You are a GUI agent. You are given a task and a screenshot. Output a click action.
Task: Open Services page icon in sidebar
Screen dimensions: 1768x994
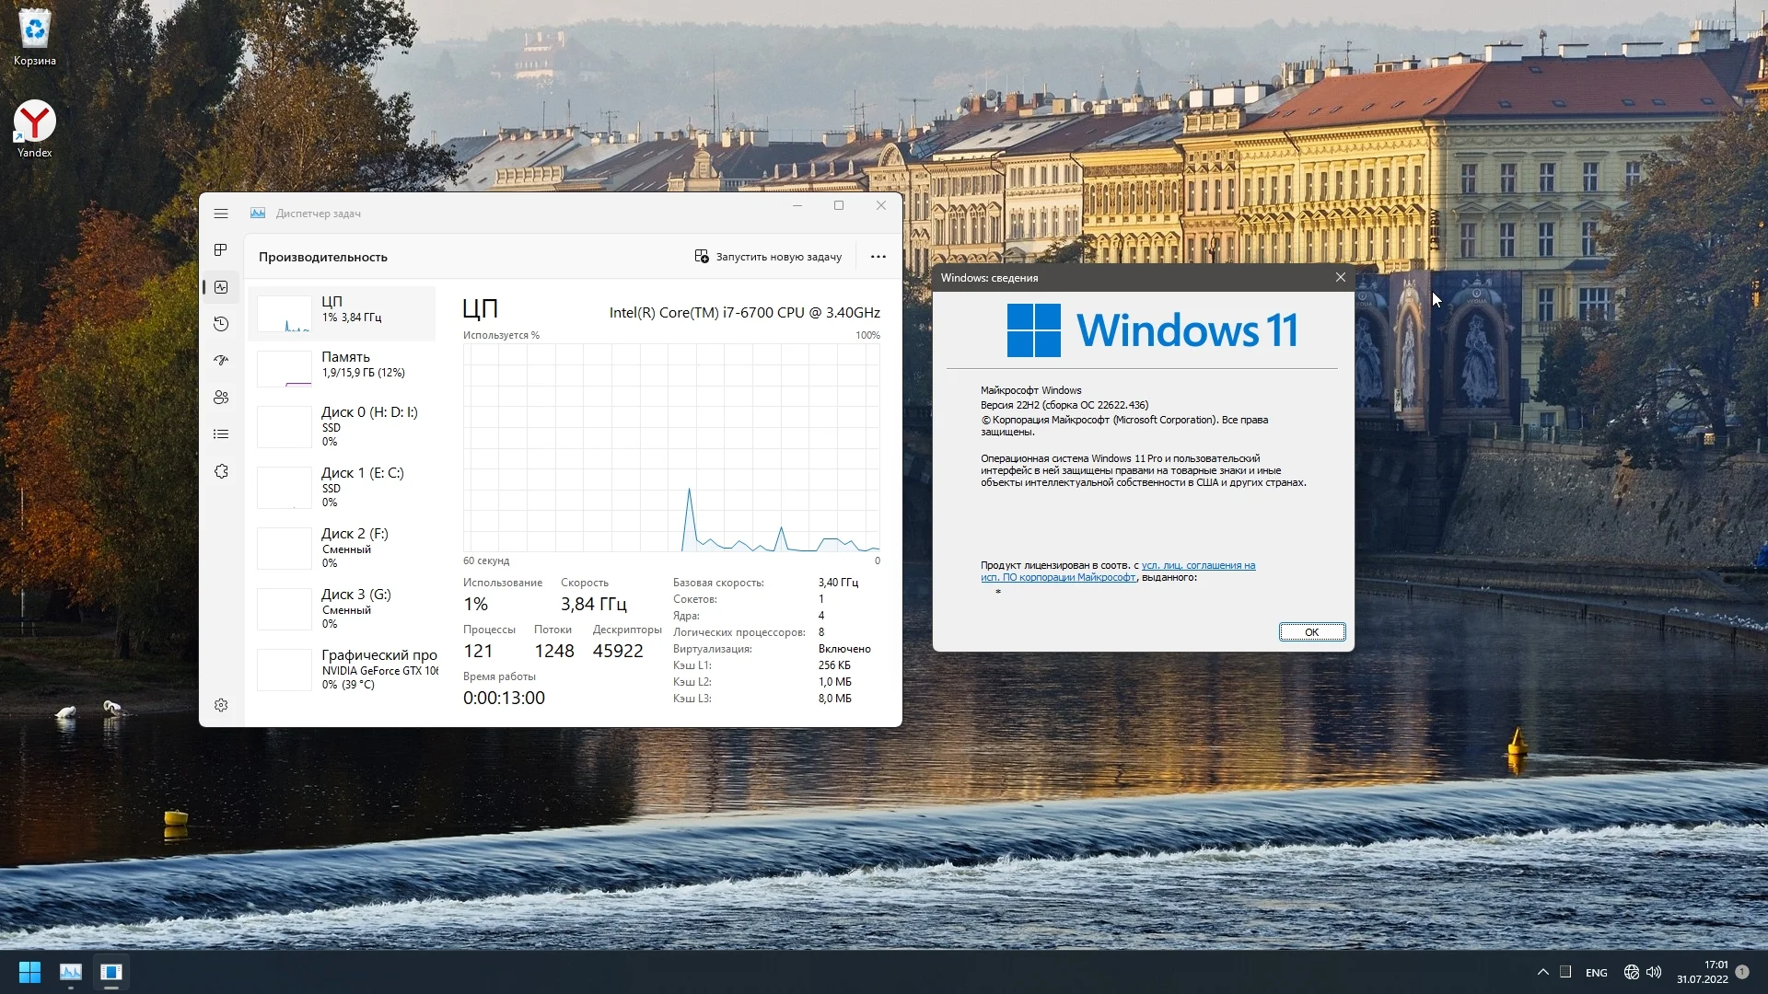(221, 471)
